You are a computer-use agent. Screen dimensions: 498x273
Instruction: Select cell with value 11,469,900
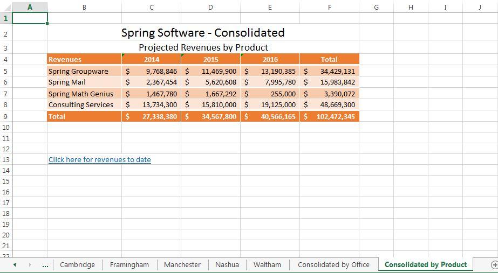(210, 71)
